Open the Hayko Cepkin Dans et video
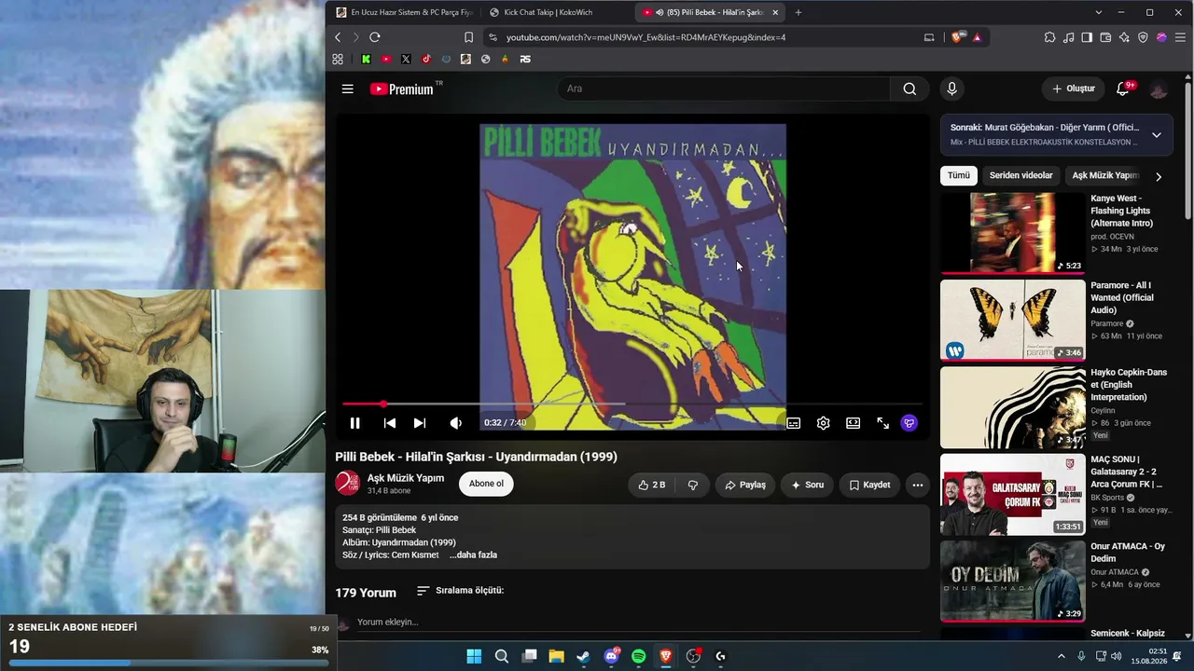Image resolution: width=1194 pixels, height=671 pixels. (1013, 407)
